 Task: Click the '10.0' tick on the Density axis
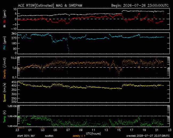pos(14,58)
